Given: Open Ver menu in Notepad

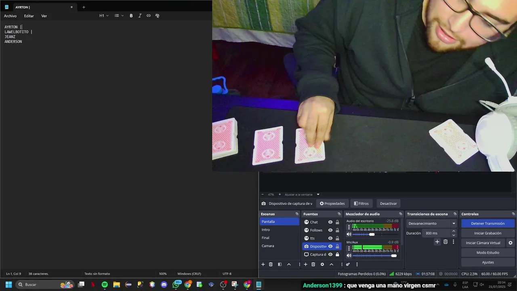Looking at the screenshot, I should pos(44,16).
